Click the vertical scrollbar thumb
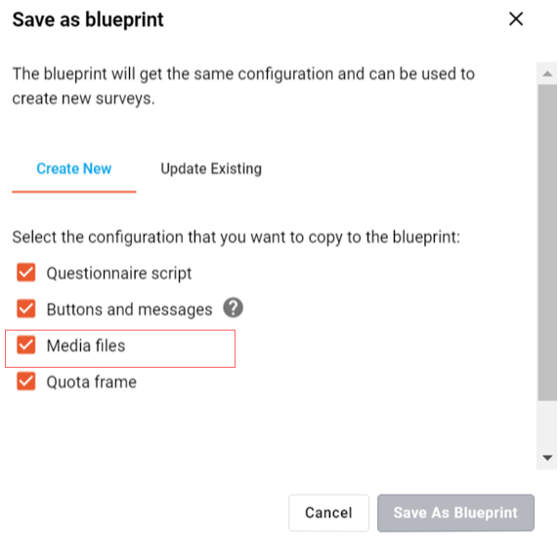This screenshot has height=536, width=560. [x=547, y=243]
